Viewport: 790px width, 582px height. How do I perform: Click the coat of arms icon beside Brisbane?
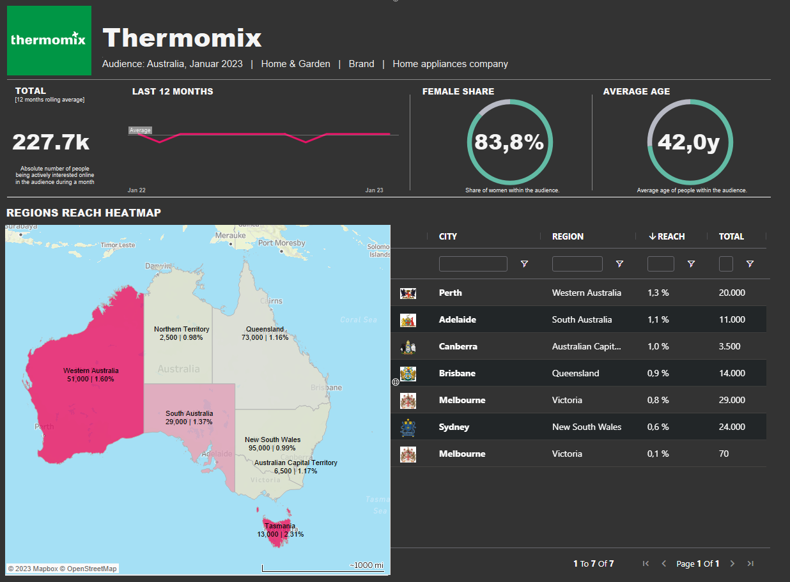(408, 374)
